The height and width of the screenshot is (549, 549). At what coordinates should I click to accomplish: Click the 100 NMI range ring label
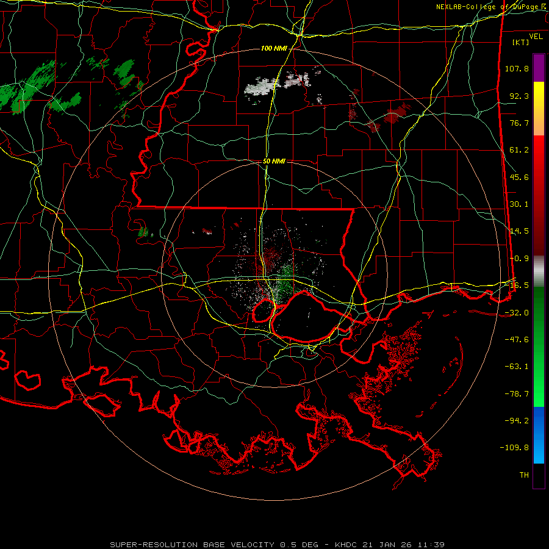(273, 48)
